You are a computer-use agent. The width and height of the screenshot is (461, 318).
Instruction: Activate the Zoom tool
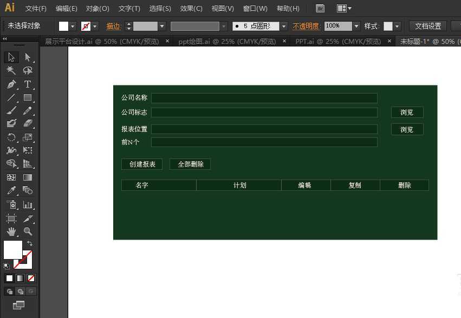click(x=27, y=231)
